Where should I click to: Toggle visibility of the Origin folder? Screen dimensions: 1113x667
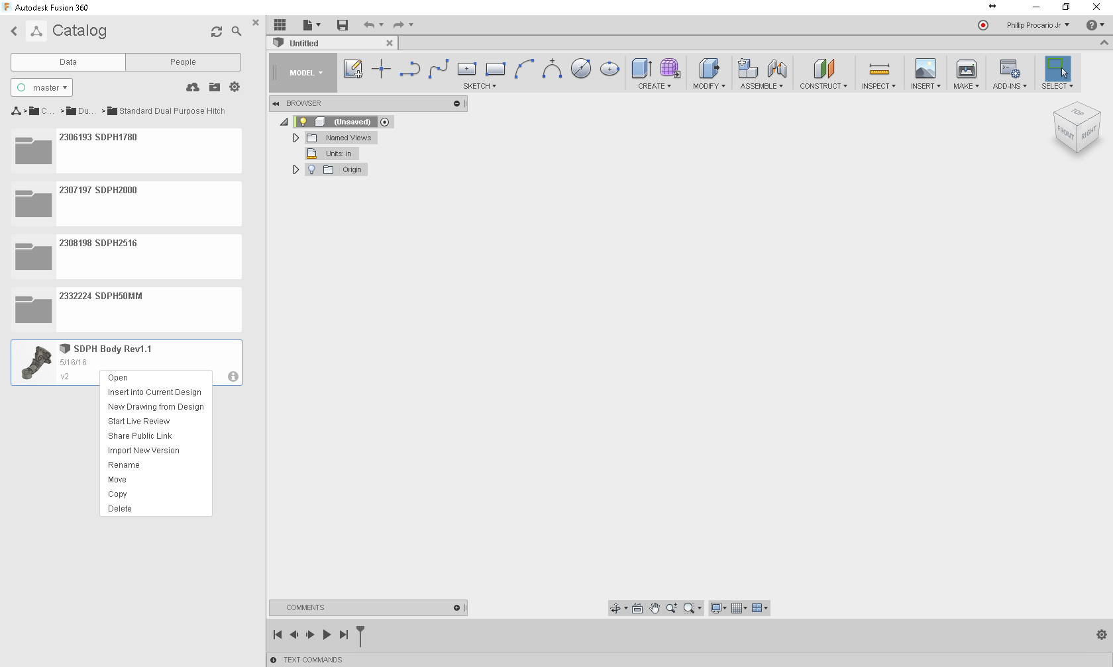pos(311,169)
